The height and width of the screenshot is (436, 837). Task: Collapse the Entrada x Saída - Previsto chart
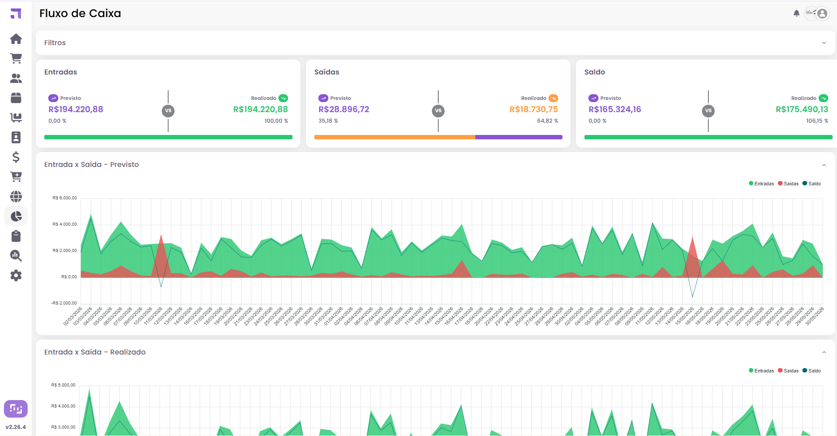tap(824, 165)
